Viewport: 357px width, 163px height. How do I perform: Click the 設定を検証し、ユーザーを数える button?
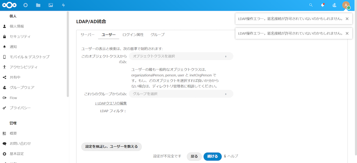111,146
